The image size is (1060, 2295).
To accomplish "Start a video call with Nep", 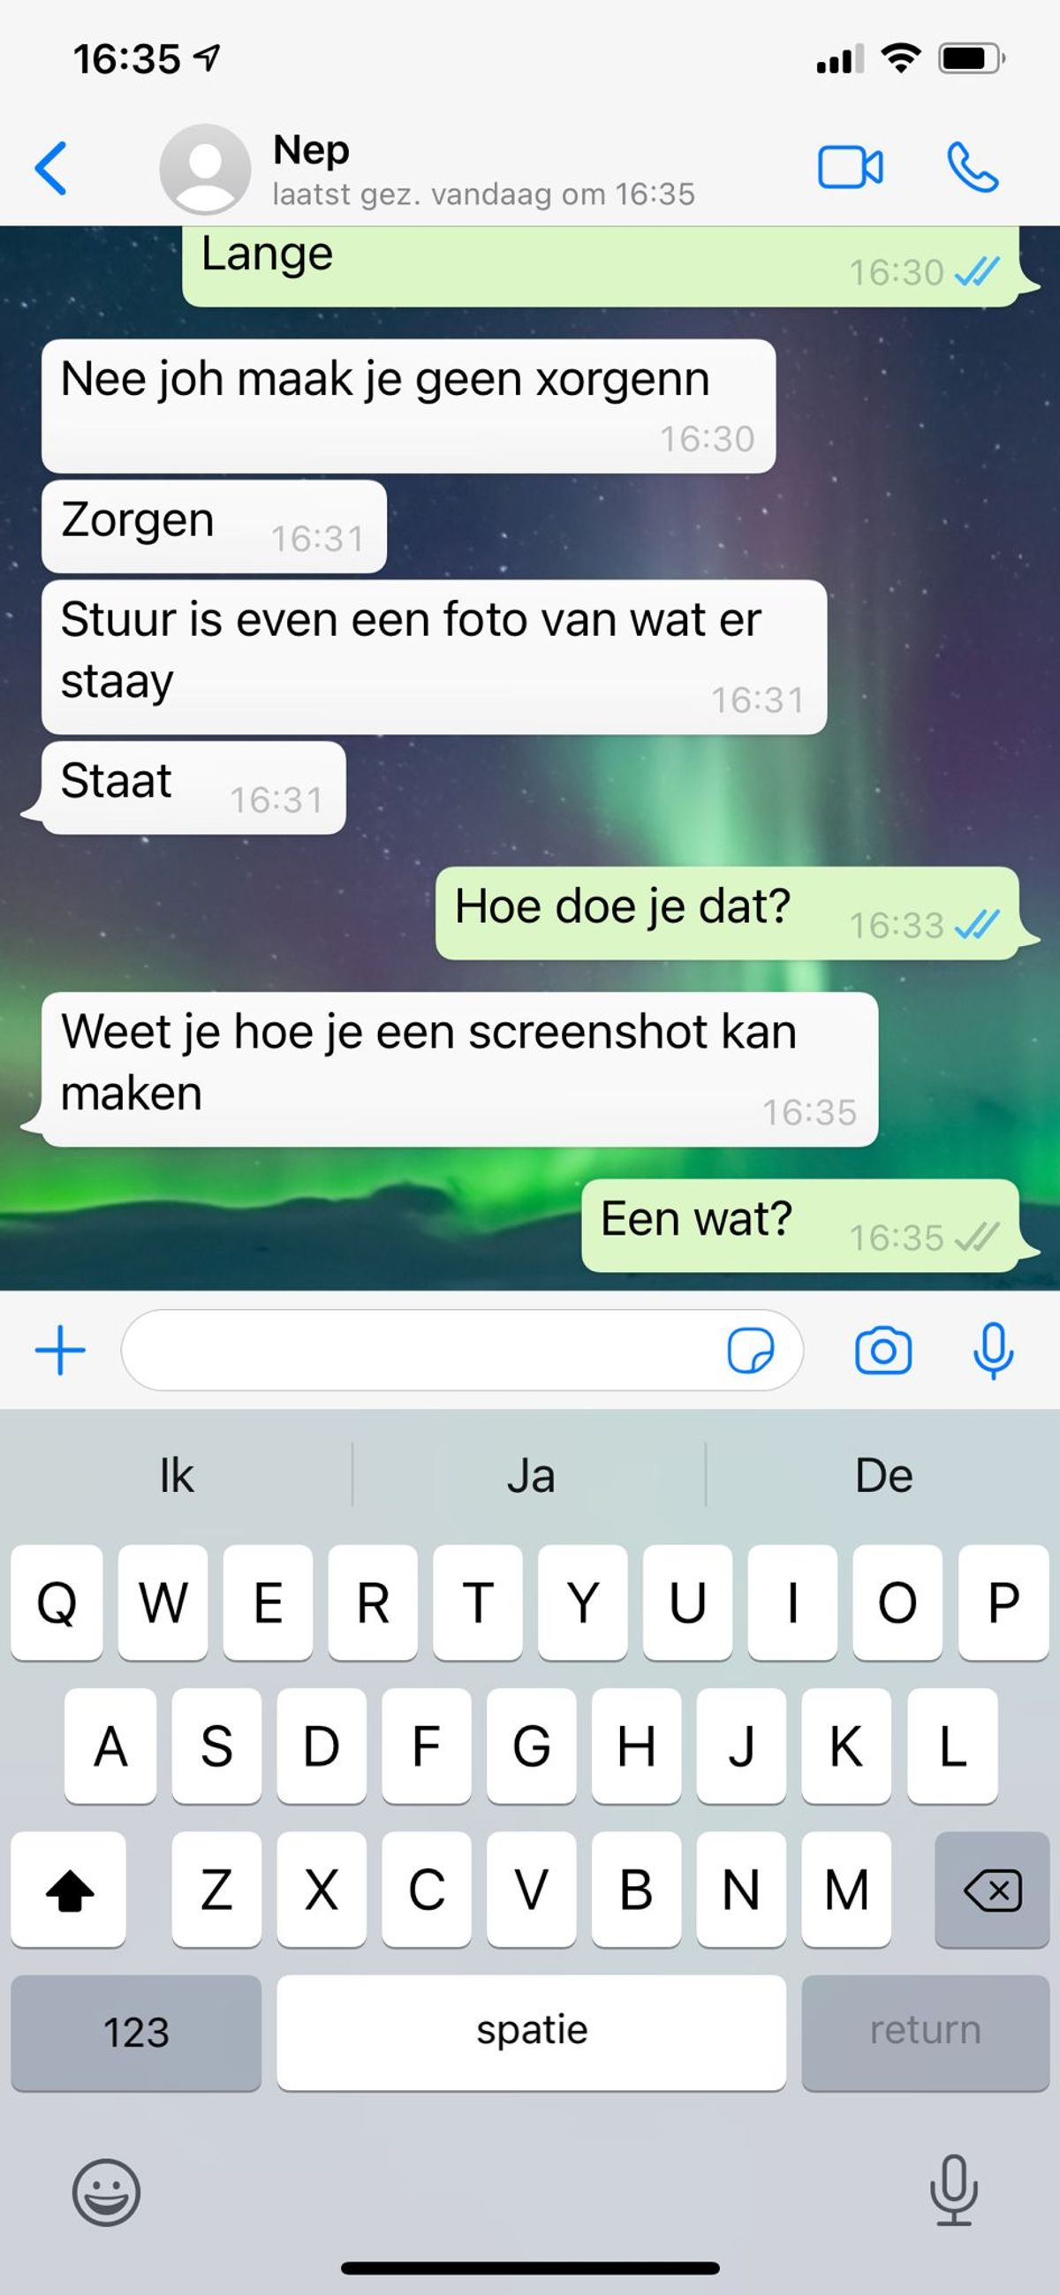I will coord(850,168).
